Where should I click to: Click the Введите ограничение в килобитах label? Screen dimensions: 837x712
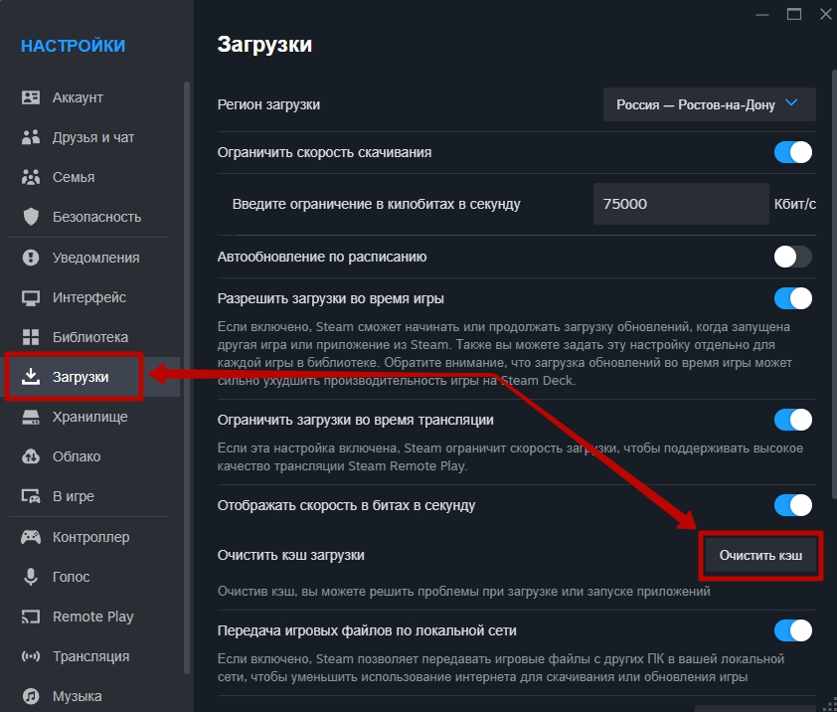coord(377,204)
